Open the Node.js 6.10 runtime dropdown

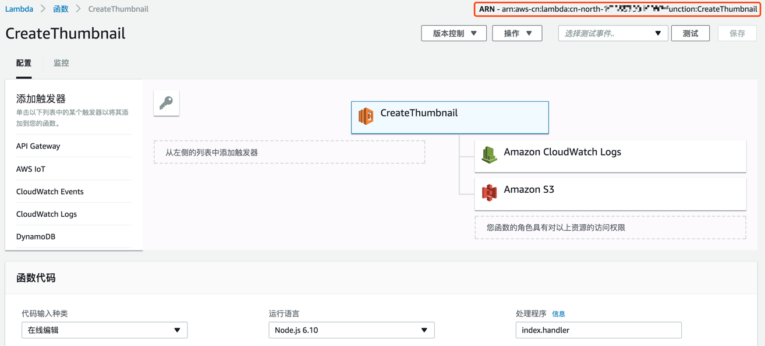point(352,330)
